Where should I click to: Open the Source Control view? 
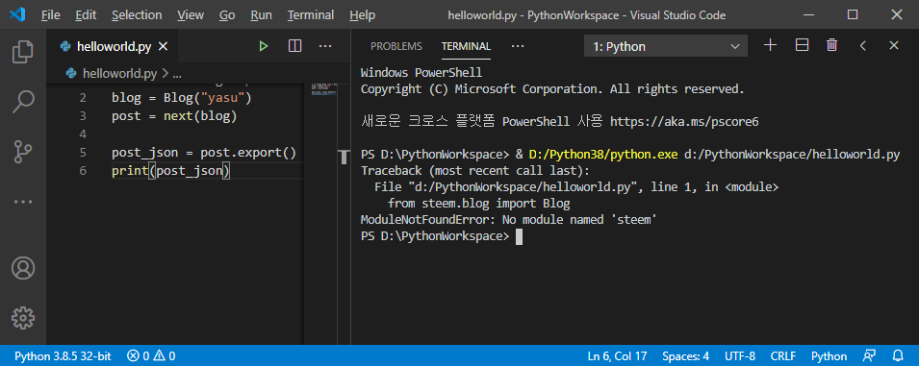[23, 152]
